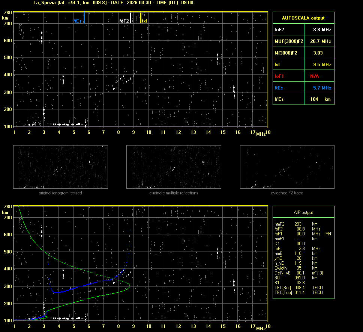
Task: Click the AUTOSCALA output header
Action: click(x=303, y=18)
